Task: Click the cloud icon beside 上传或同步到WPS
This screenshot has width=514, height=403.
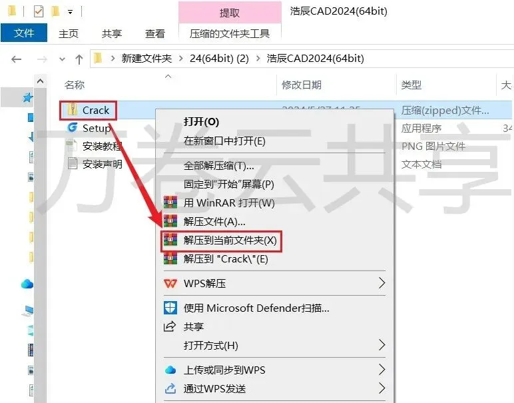Action: click(170, 370)
